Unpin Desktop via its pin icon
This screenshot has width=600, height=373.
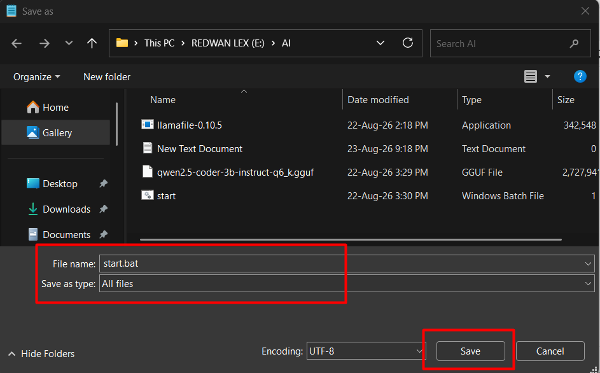pyautogui.click(x=103, y=183)
